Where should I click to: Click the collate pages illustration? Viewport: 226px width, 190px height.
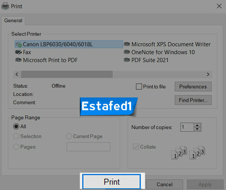(188, 153)
